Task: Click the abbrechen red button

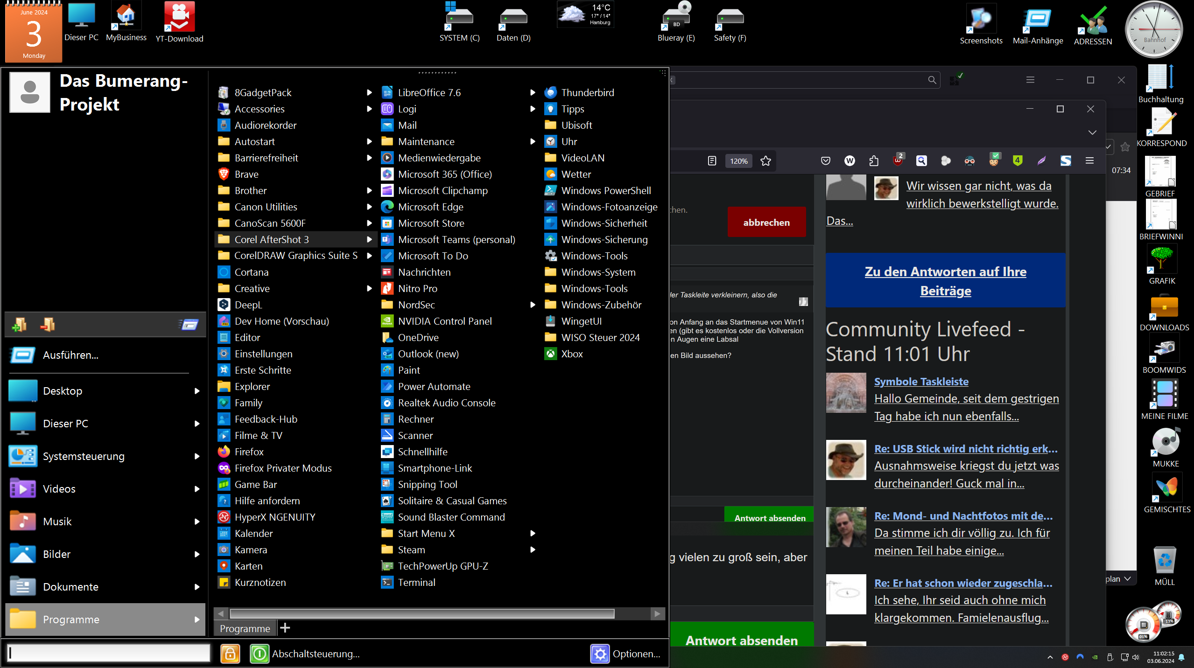Action: [x=766, y=222]
